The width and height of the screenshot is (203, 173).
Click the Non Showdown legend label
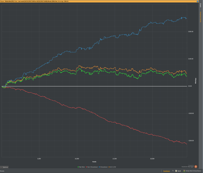click(x=93, y=167)
